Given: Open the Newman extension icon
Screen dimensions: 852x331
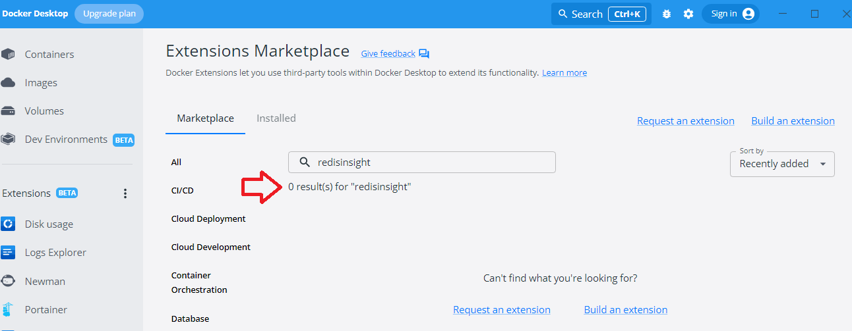Looking at the screenshot, I should pyautogui.click(x=8, y=281).
